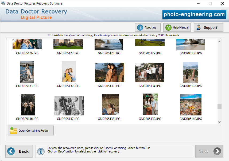This screenshot has height=161, width=229.
Task: Click the file name GNDR05129.JPG
Action: coord(150,53)
